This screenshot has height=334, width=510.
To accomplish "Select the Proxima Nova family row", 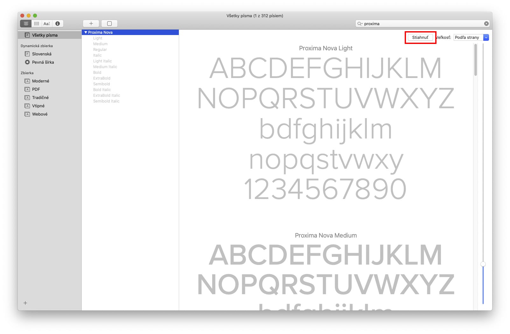I will (130, 32).
